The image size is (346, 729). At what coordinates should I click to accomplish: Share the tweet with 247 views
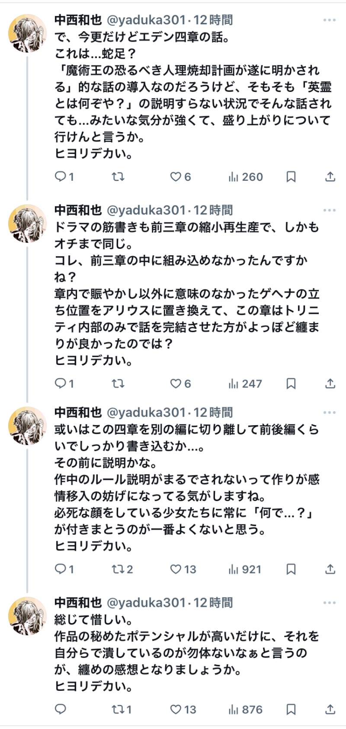(x=330, y=384)
